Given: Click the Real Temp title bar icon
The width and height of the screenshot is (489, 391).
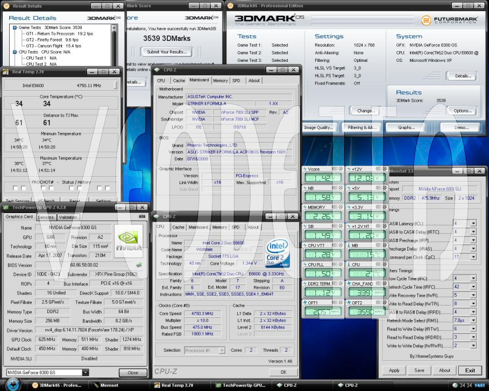Looking at the screenshot, I should coord(5,72).
